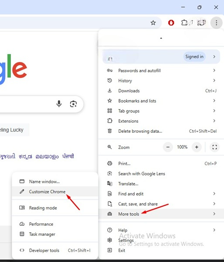Open Reading mode from submenu
Viewport: 224px width, 262px height.
[55, 208]
